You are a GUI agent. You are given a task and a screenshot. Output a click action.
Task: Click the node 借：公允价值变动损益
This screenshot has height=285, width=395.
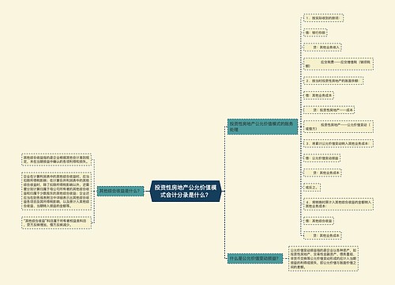322,158
